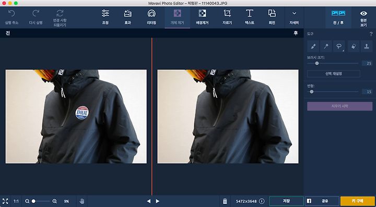This screenshot has height=207, width=376.
Task: Click the Buy Key (키 구매) button
Action: [x=358, y=201]
